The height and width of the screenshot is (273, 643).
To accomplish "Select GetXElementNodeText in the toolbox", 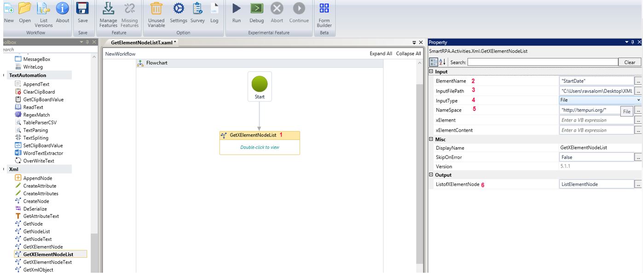I will point(47,262).
